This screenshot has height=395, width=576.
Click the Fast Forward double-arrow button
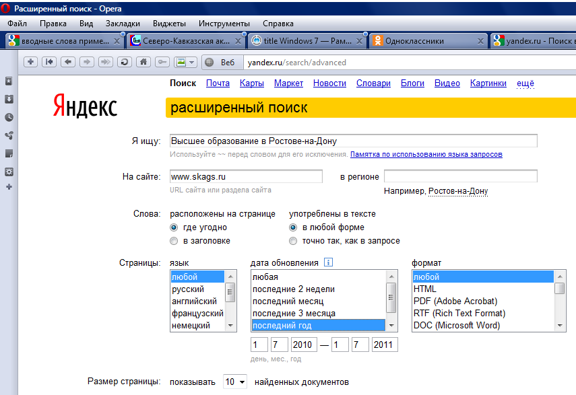(105, 62)
